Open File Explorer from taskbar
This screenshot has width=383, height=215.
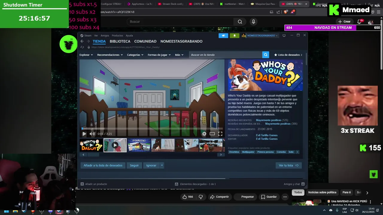coord(15,211)
